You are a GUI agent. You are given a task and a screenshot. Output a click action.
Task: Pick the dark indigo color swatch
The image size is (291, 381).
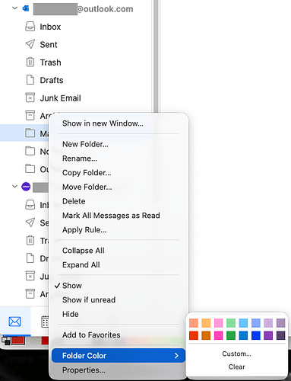point(280,335)
